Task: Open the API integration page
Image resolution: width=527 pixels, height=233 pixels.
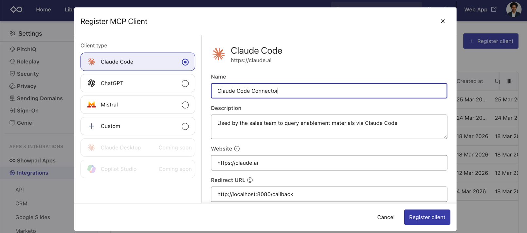Action: tap(20, 189)
